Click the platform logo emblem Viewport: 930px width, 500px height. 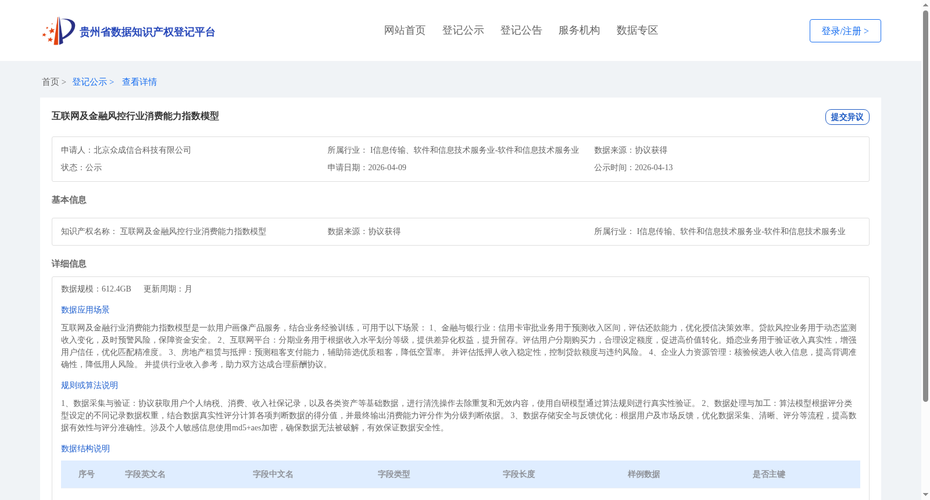[59, 31]
